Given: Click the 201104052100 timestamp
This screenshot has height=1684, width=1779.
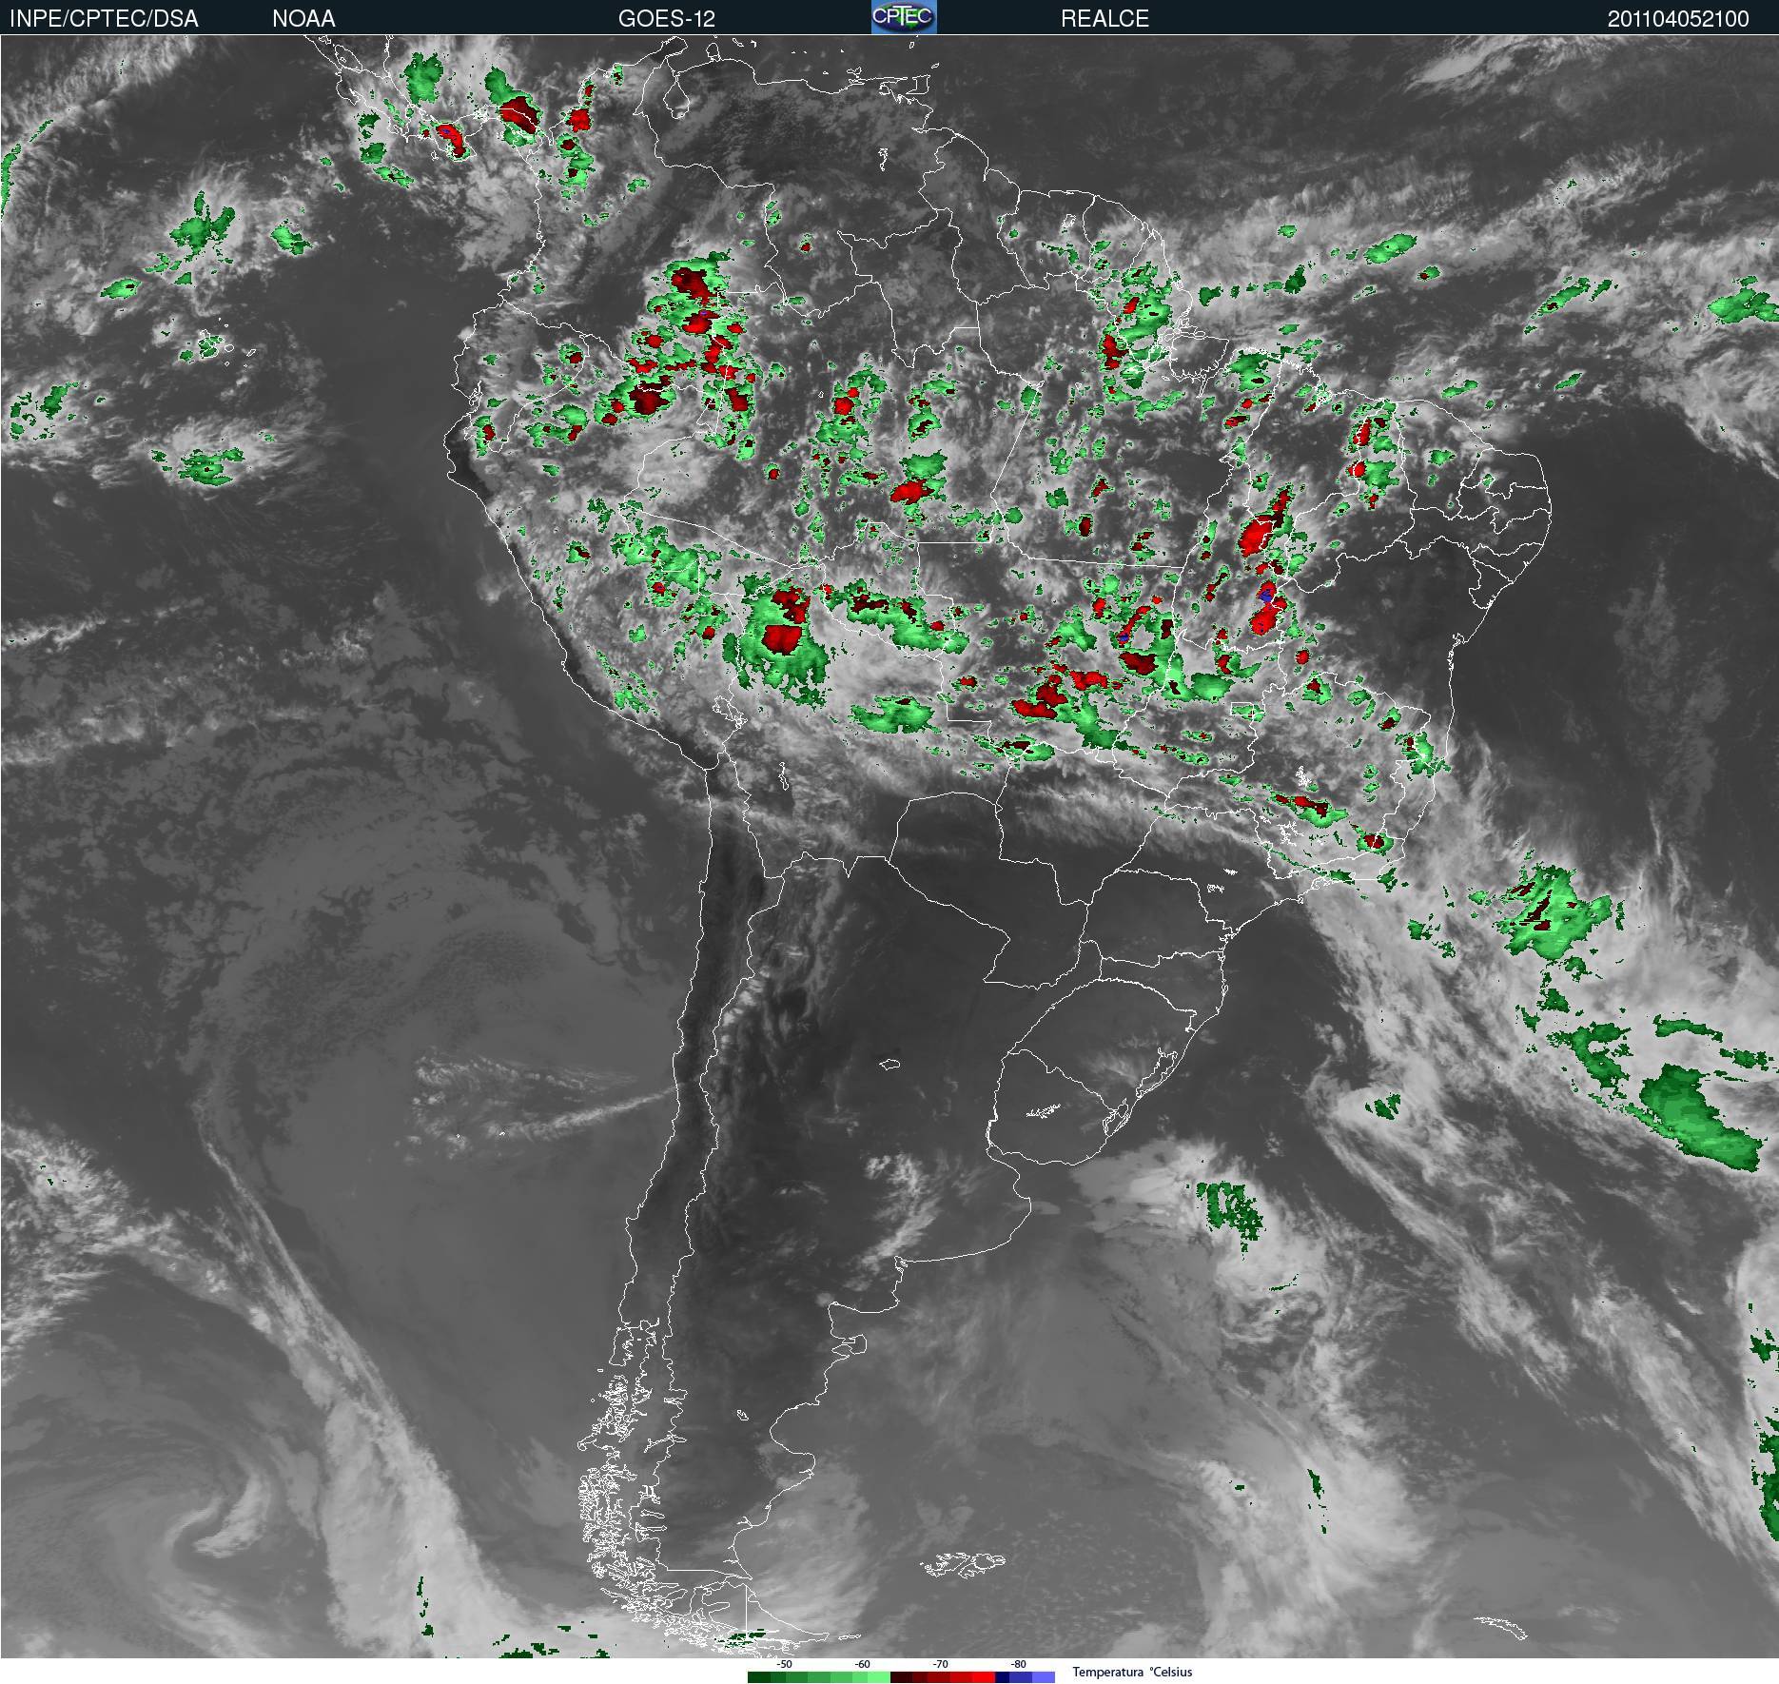Looking at the screenshot, I should (1678, 18).
